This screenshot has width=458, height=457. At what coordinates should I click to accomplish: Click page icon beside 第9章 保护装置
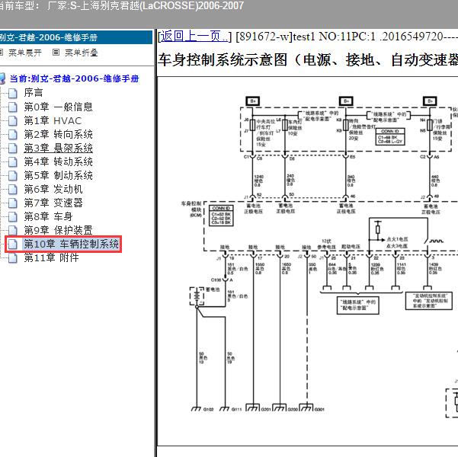point(12,230)
